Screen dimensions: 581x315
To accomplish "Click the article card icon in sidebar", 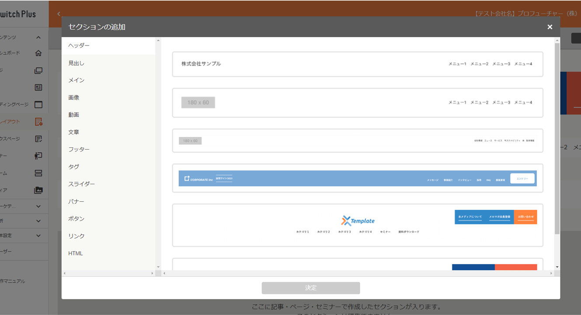I will click(38, 87).
